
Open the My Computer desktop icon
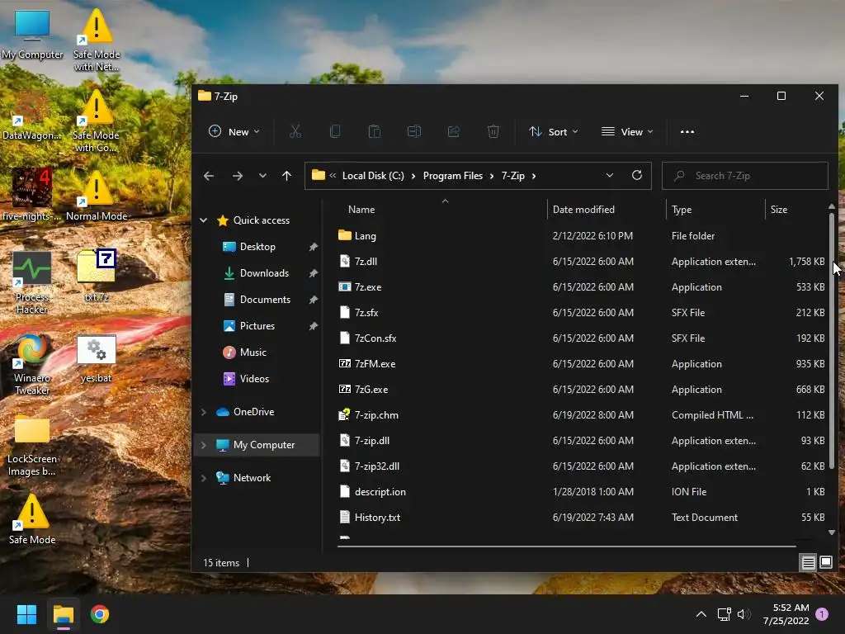32,35
